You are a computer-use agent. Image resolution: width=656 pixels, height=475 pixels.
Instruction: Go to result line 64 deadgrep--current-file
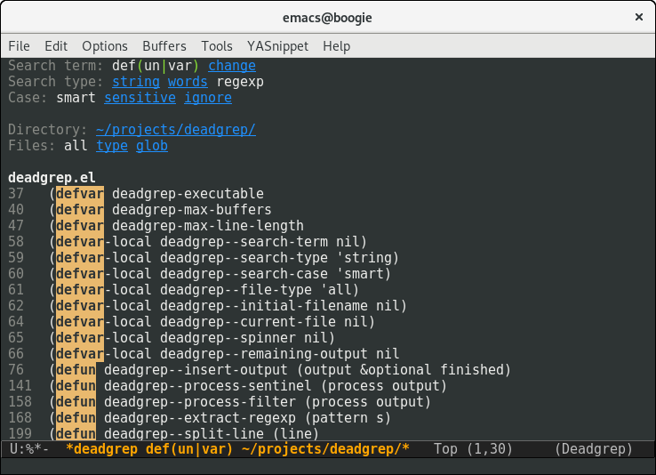pos(192,322)
